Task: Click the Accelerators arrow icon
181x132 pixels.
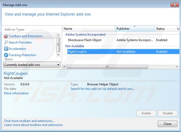Action: 6,49
